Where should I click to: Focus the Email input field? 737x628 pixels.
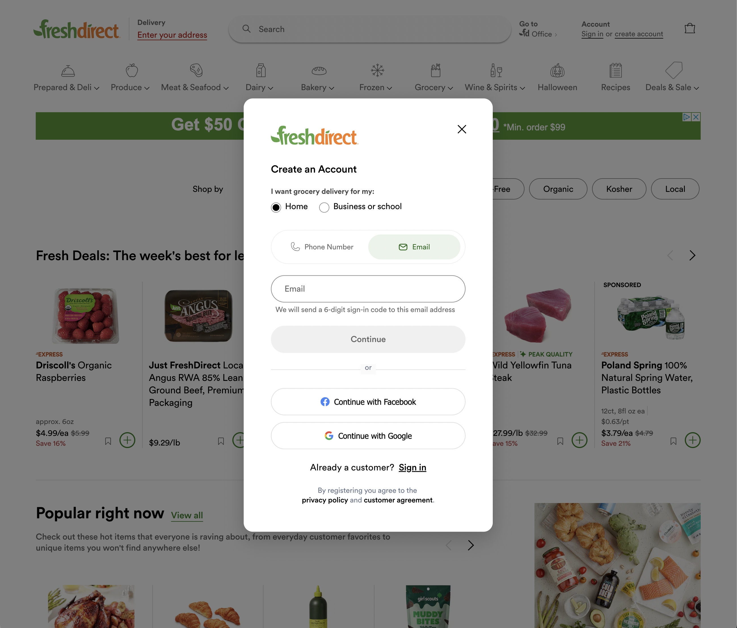pyautogui.click(x=368, y=288)
